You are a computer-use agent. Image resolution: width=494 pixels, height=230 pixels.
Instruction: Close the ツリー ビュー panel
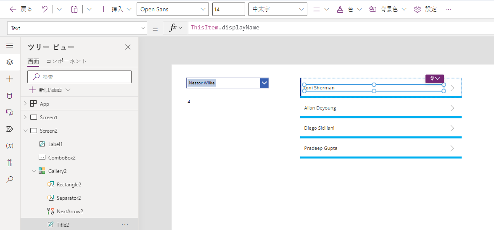[127, 47]
